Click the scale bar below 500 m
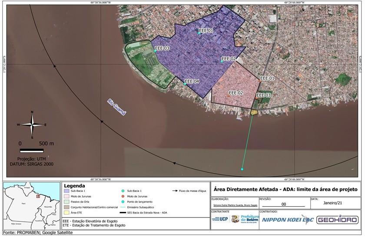The width and height of the screenshot is (365, 237). click(32, 151)
